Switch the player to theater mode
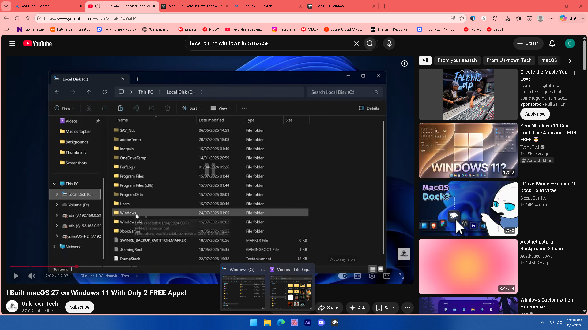 click(386, 276)
